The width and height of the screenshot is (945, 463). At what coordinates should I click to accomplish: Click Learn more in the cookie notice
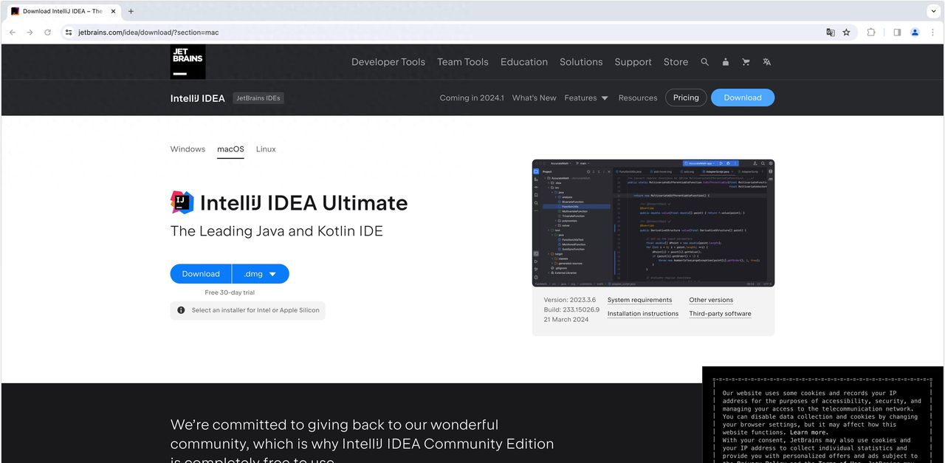click(x=809, y=433)
